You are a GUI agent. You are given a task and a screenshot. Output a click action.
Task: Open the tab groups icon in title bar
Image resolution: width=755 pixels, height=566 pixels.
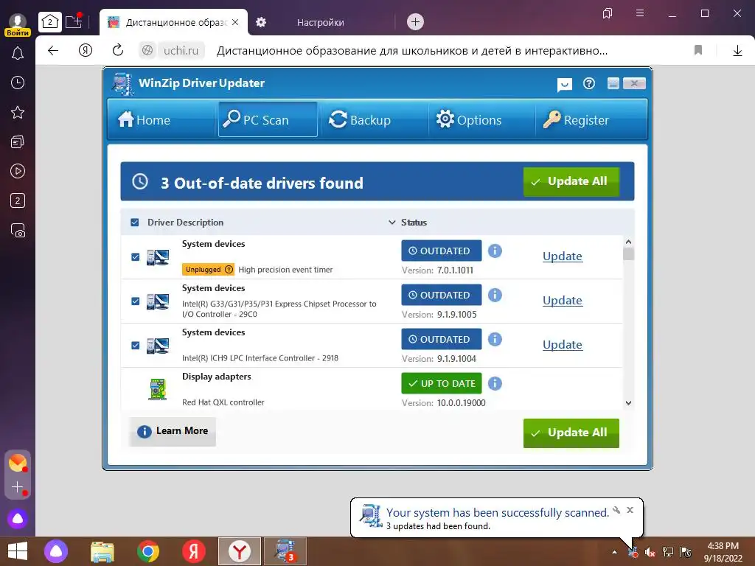click(608, 13)
